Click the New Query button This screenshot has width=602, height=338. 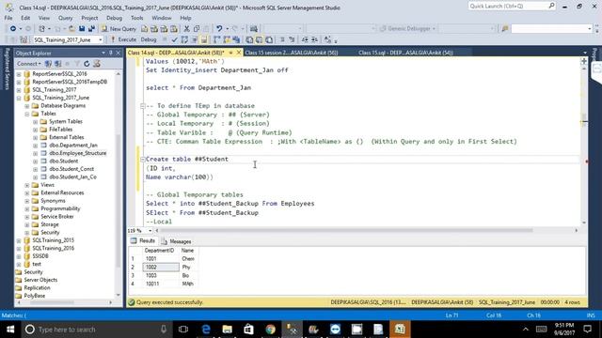pyautogui.click(x=119, y=29)
